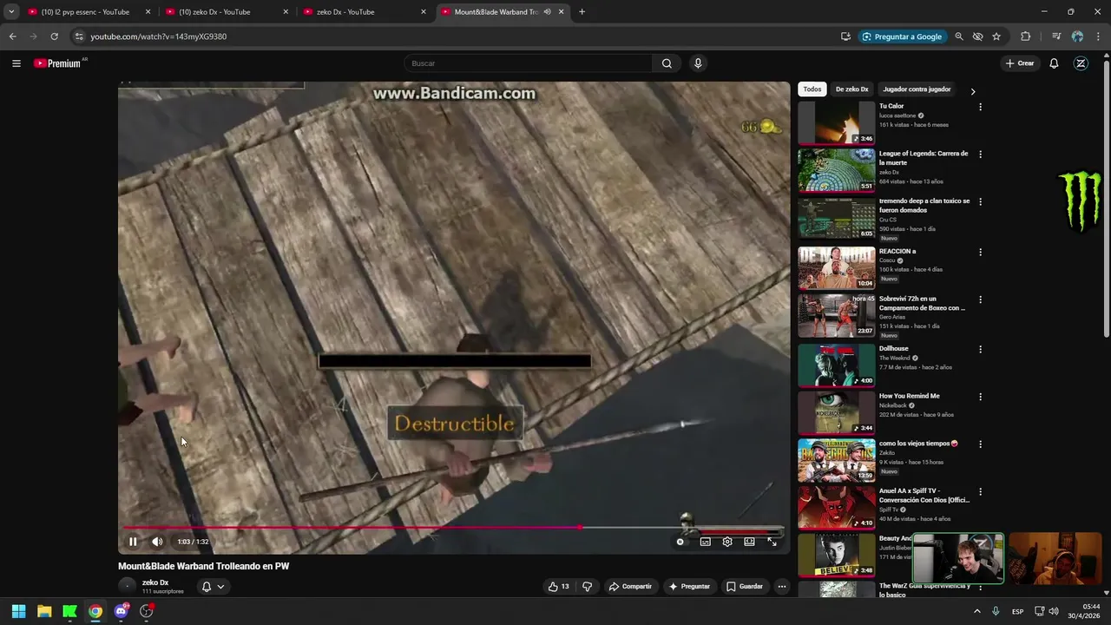
Task: Open League of Legends video thumbnail
Action: pyautogui.click(x=837, y=171)
